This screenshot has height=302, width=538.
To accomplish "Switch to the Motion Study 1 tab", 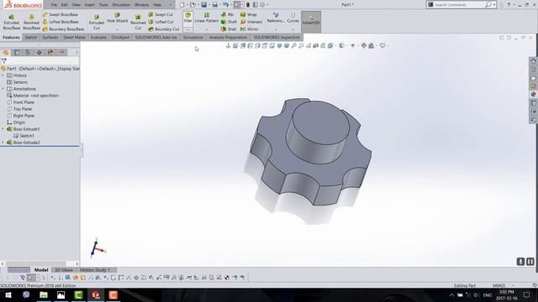I will [95, 270].
